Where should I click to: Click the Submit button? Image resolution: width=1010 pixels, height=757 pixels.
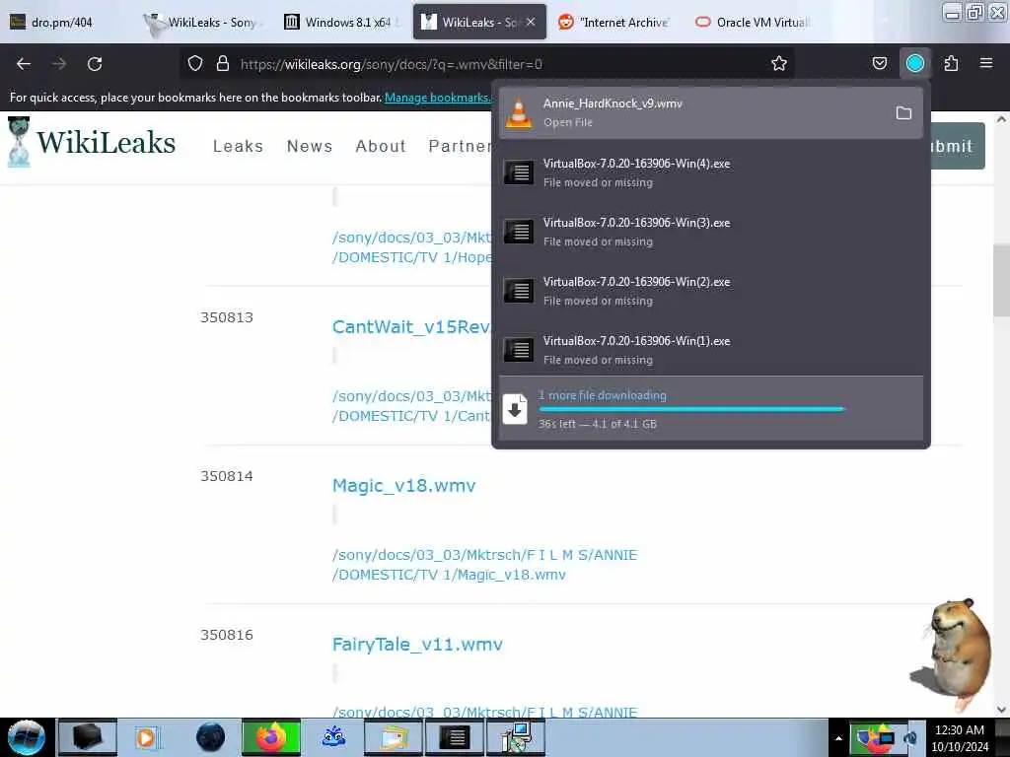(957, 146)
